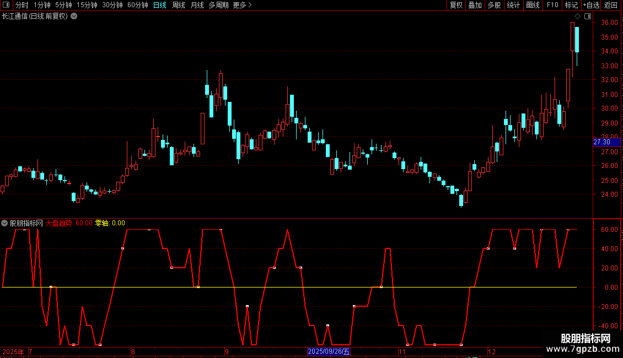Click the panel layout icon at top-left
623x358 pixels.
6,5
